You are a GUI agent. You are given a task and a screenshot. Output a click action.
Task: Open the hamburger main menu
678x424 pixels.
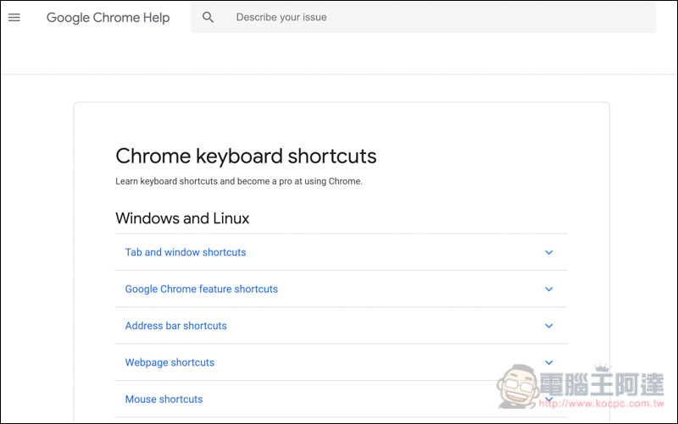pyautogui.click(x=14, y=17)
